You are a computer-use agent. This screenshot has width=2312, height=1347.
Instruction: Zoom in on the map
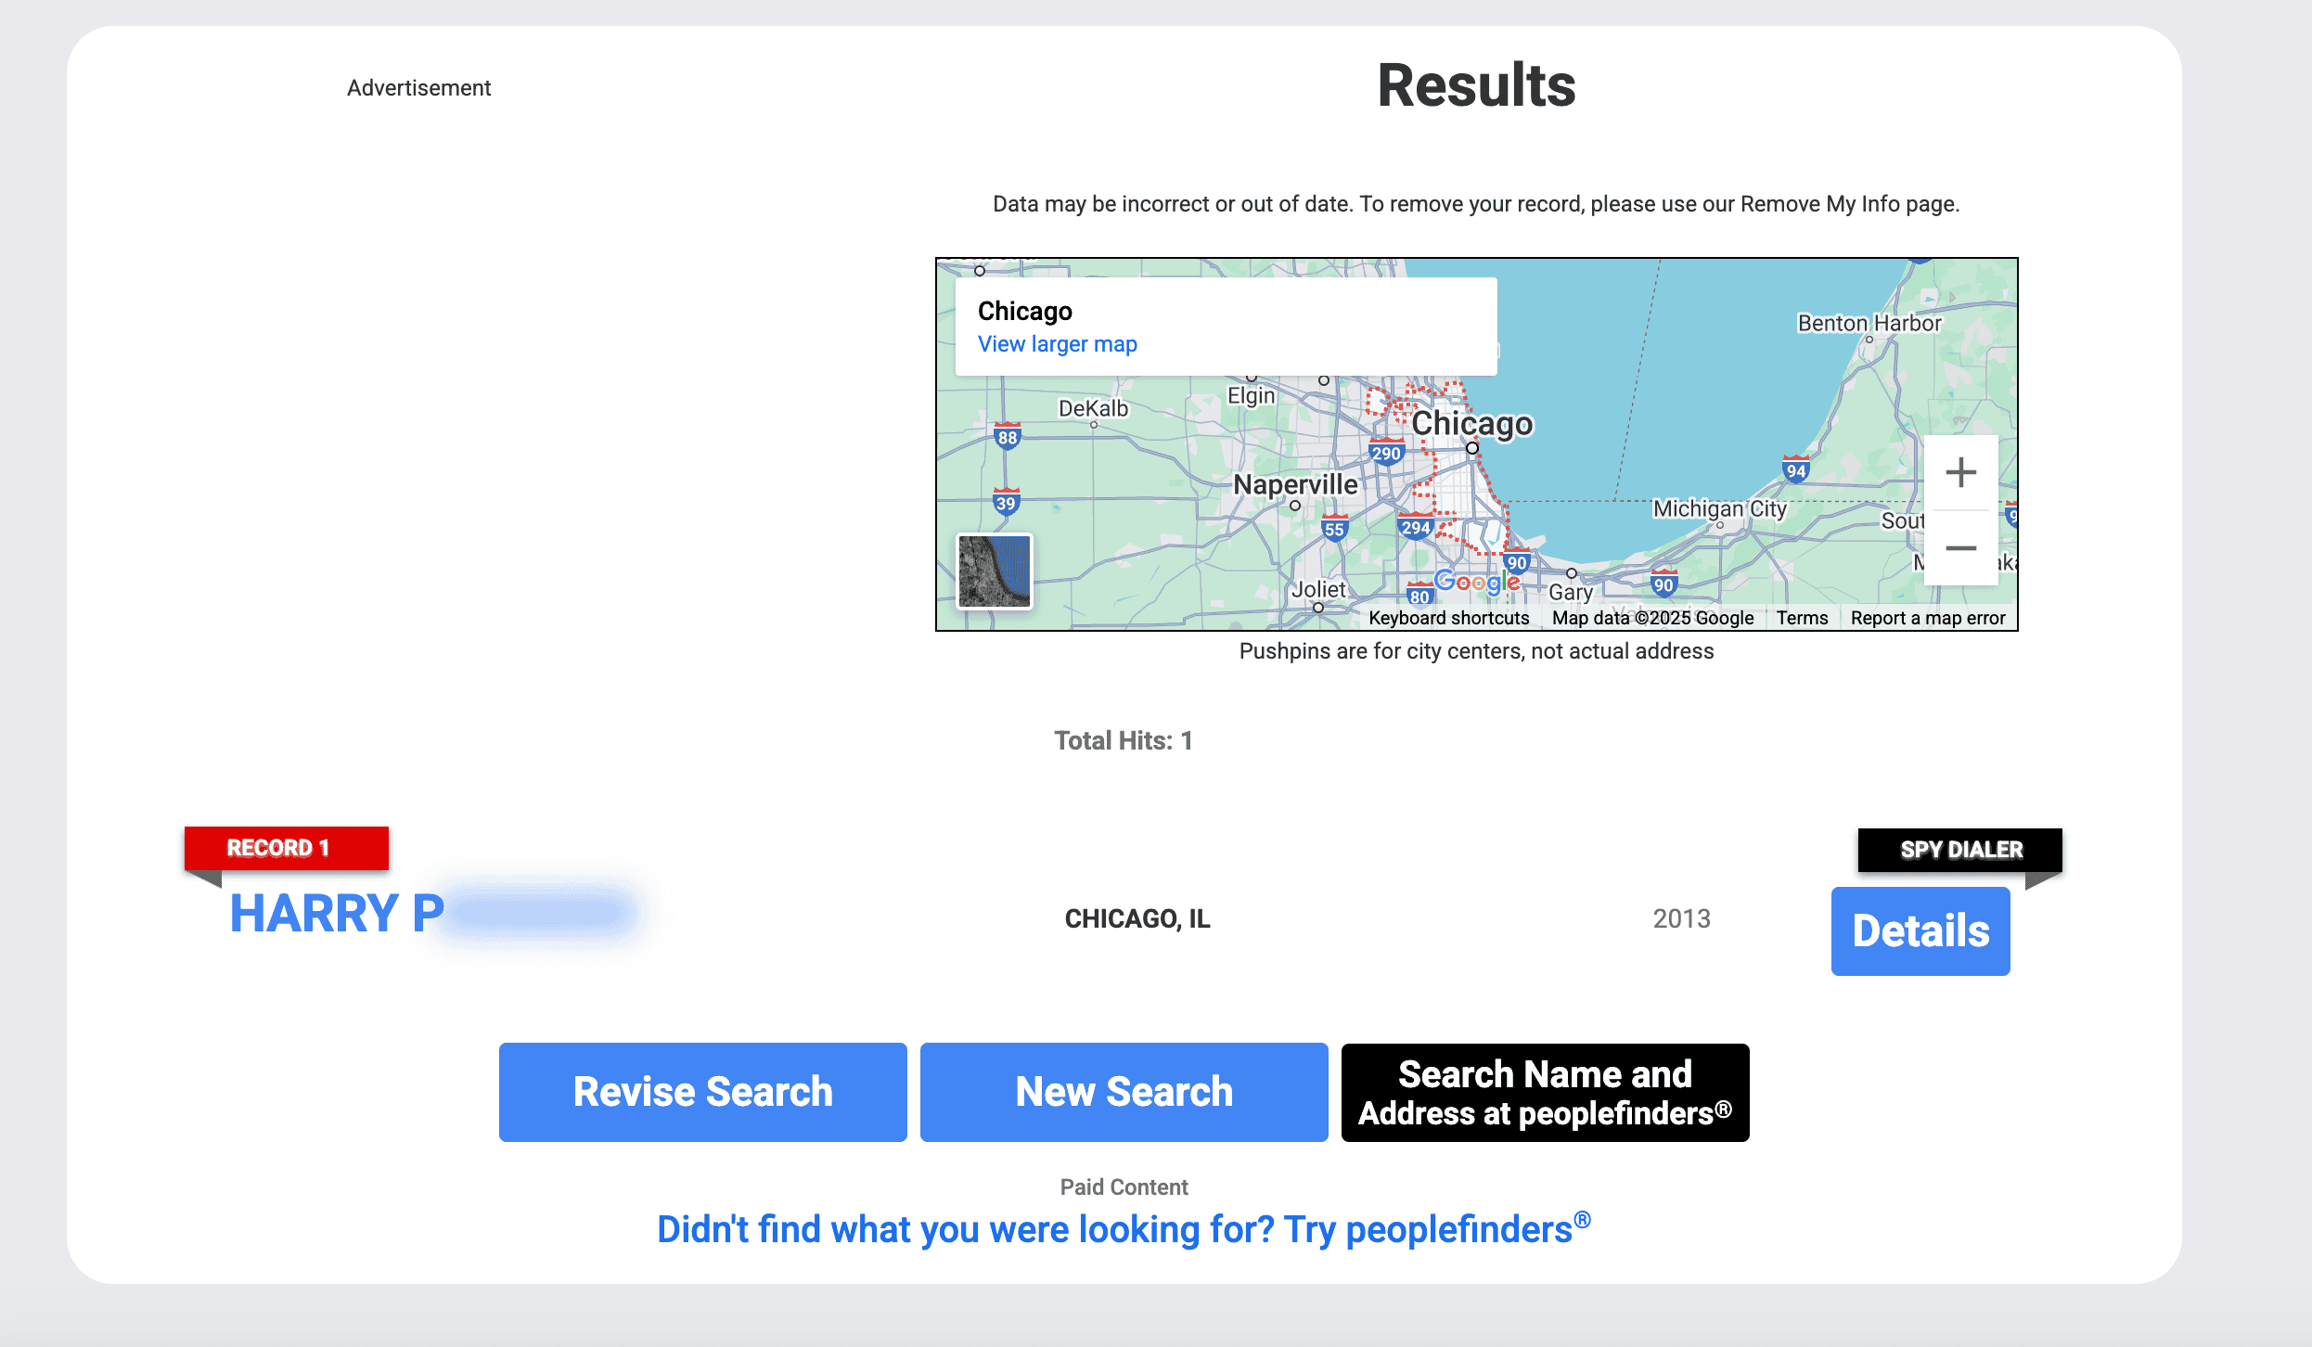click(x=1960, y=473)
